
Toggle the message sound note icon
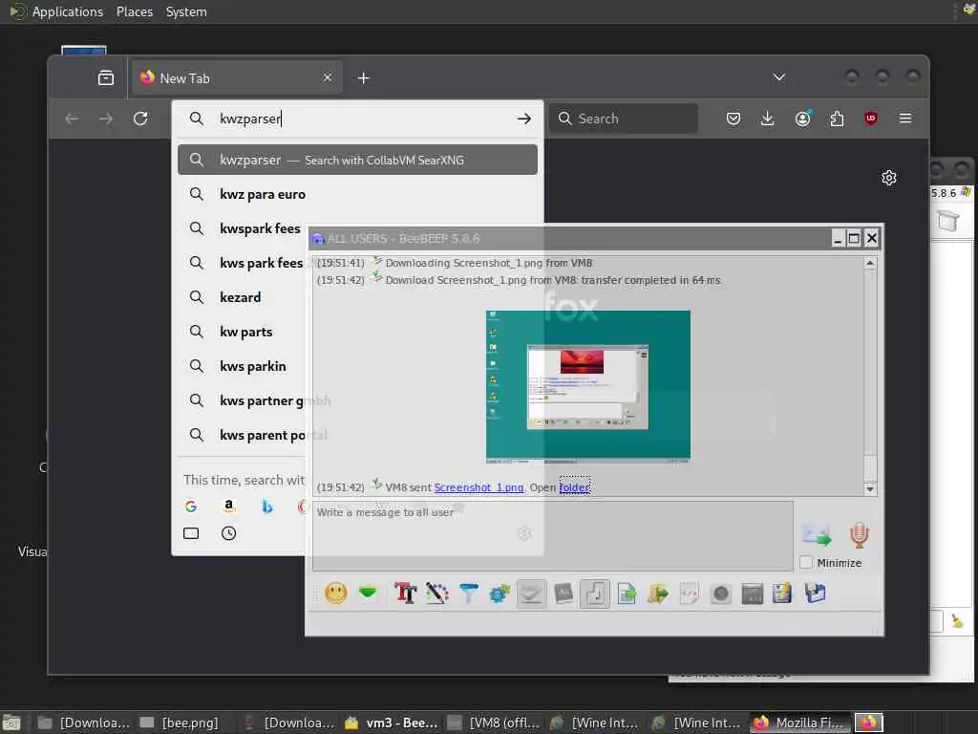tap(594, 593)
